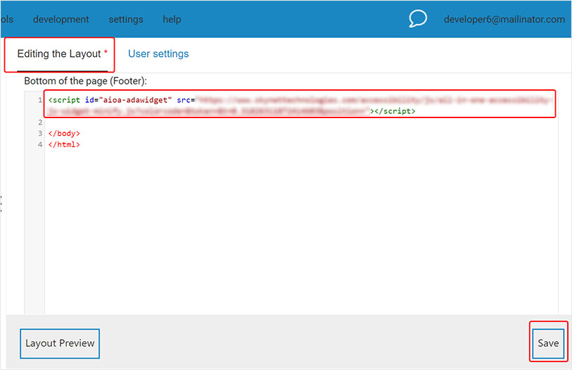Image resolution: width=572 pixels, height=370 pixels.
Task: Click the Save button
Action: pyautogui.click(x=548, y=343)
